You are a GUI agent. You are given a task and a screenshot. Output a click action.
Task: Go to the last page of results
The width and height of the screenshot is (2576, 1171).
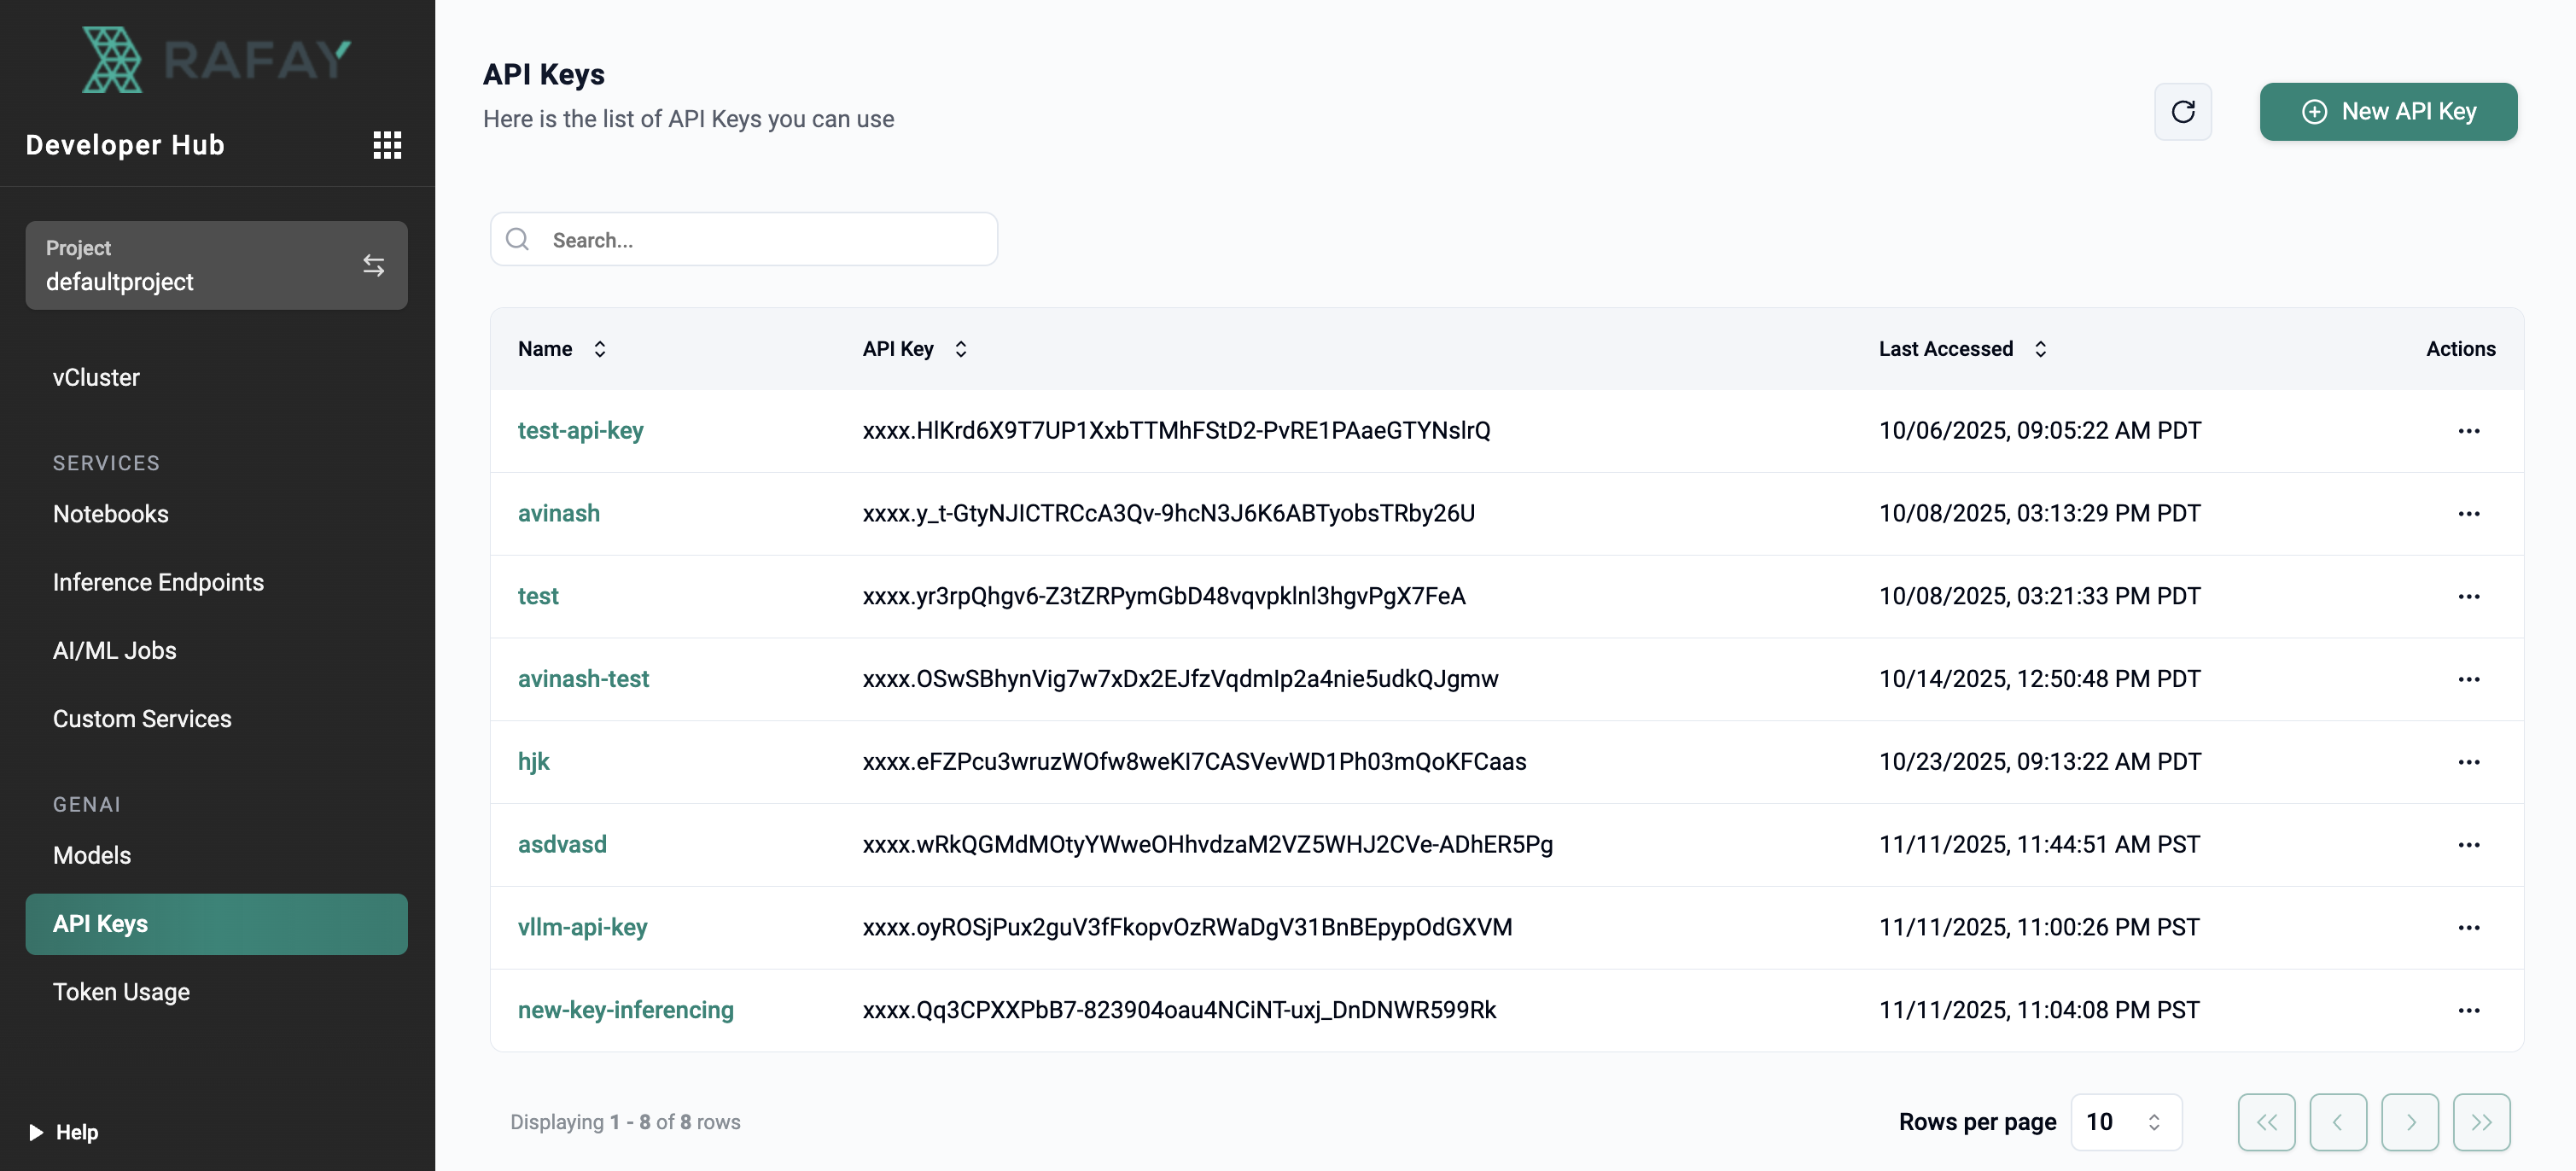[2481, 1122]
